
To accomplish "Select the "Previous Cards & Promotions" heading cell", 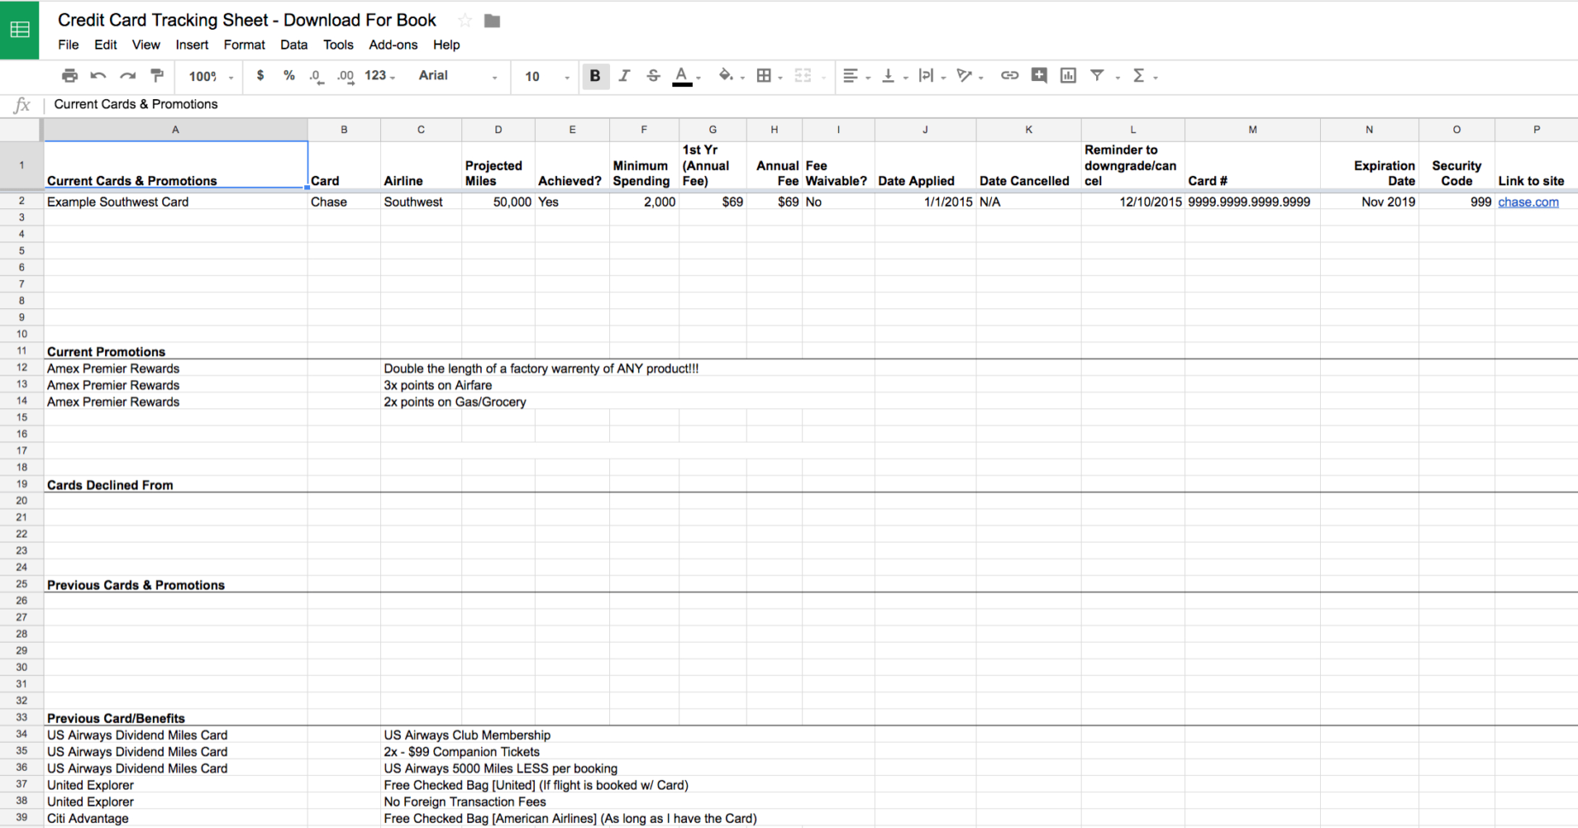I will [175, 585].
